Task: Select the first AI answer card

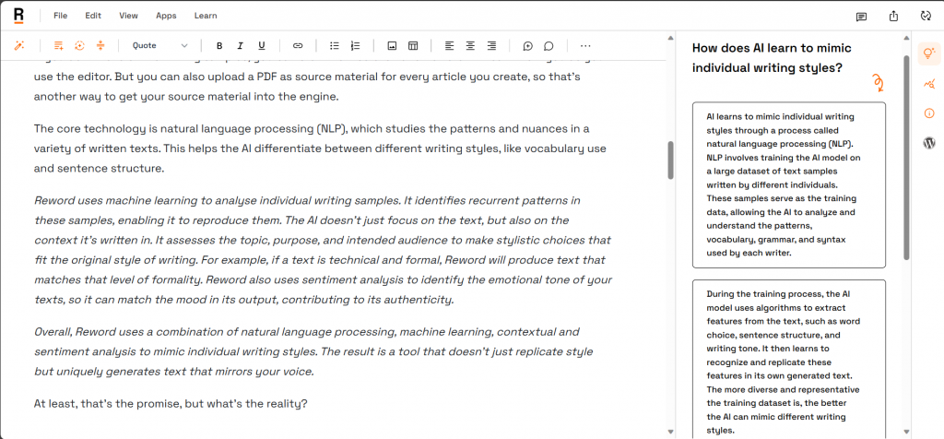Action: pos(788,184)
